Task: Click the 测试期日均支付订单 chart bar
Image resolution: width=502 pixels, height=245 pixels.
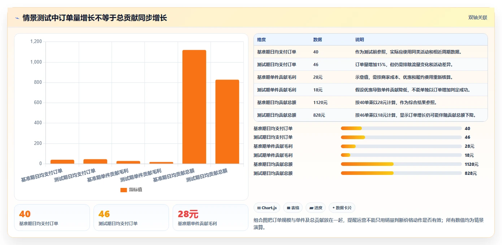Action: click(95, 162)
